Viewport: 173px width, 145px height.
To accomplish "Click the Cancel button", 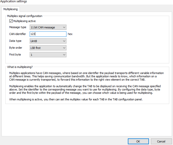I will click(161, 141).
